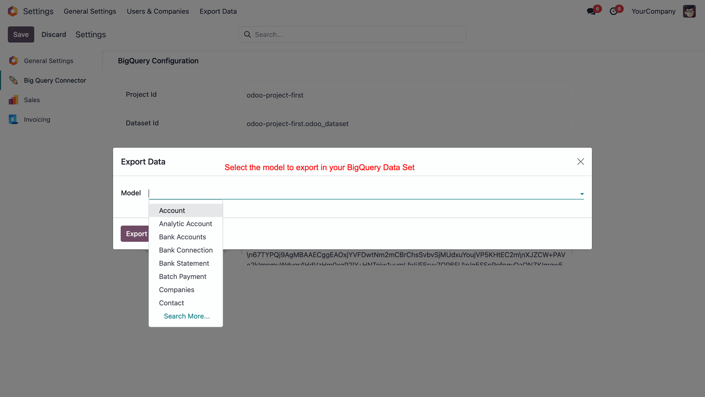Click the Big Query Connector sidebar icon
Viewport: 705px width, 397px height.
click(x=14, y=80)
